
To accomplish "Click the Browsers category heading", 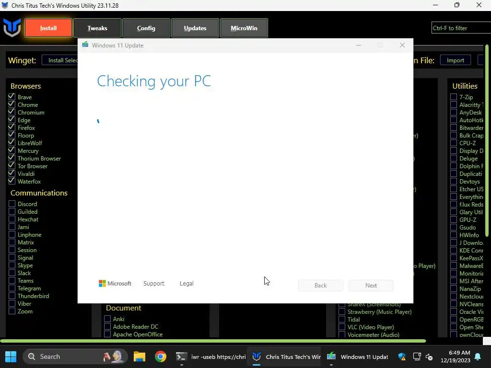I will pos(26,86).
